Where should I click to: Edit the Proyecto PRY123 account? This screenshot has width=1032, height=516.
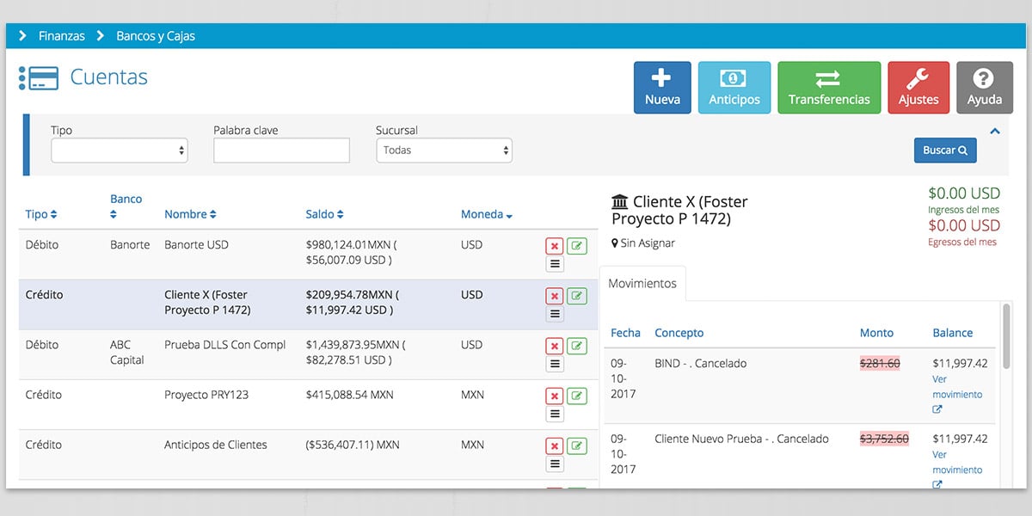click(577, 396)
